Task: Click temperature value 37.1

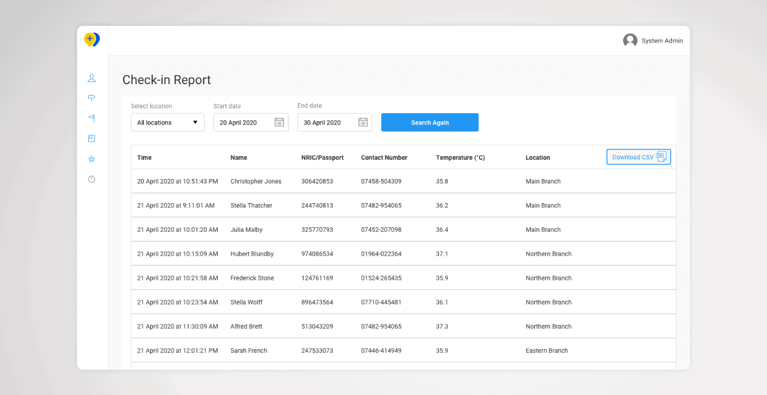Action: pos(442,254)
